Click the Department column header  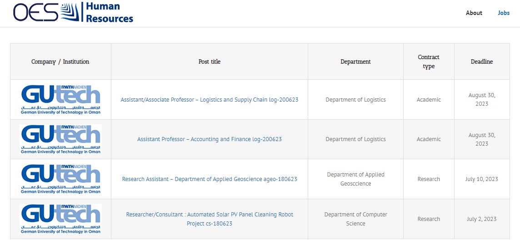click(x=355, y=62)
